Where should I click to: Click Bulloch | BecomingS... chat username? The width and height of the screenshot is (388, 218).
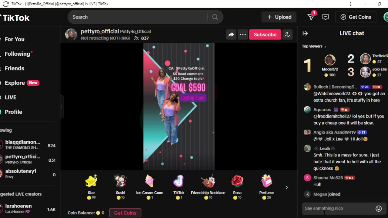[335, 87]
